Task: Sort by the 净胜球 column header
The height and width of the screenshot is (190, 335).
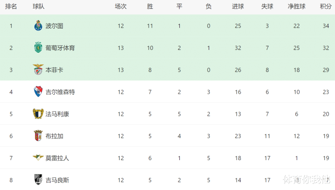Action: [x=296, y=7]
